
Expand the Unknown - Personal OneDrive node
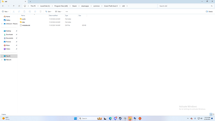(2, 24)
